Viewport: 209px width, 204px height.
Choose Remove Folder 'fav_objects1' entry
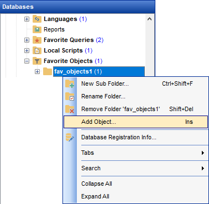[x=135, y=109]
